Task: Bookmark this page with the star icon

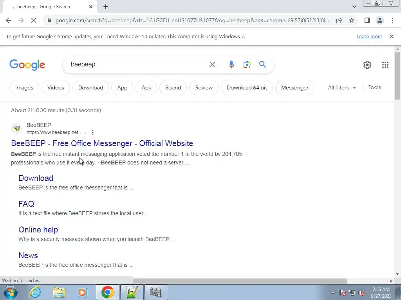Action: click(352, 20)
